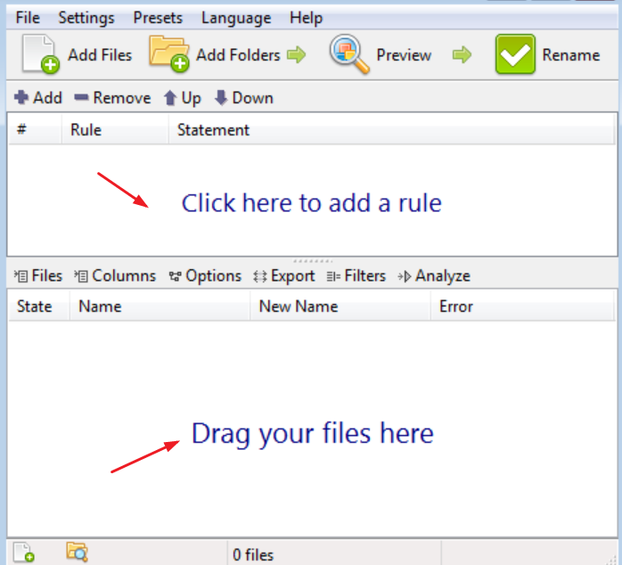
Task: Move rule Up in the list
Action: click(x=183, y=98)
